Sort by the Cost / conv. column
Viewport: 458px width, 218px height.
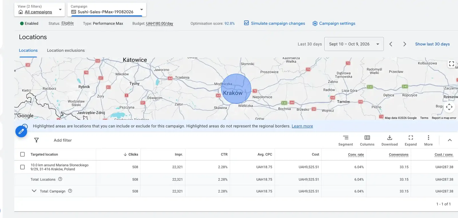click(444, 155)
